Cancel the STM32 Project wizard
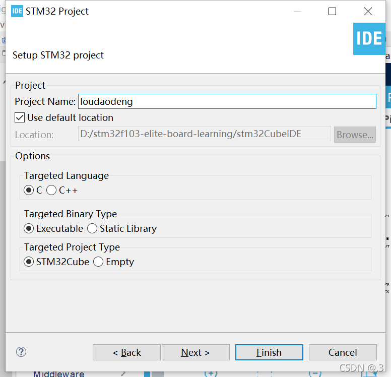This screenshot has height=377, width=391. [343, 352]
